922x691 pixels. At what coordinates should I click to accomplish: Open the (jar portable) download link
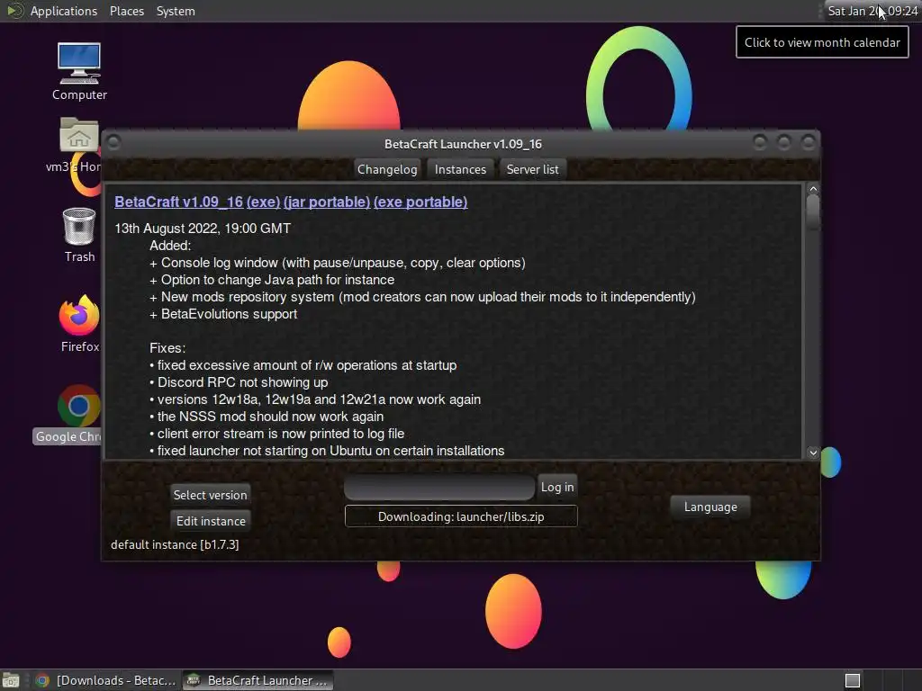[x=327, y=202]
